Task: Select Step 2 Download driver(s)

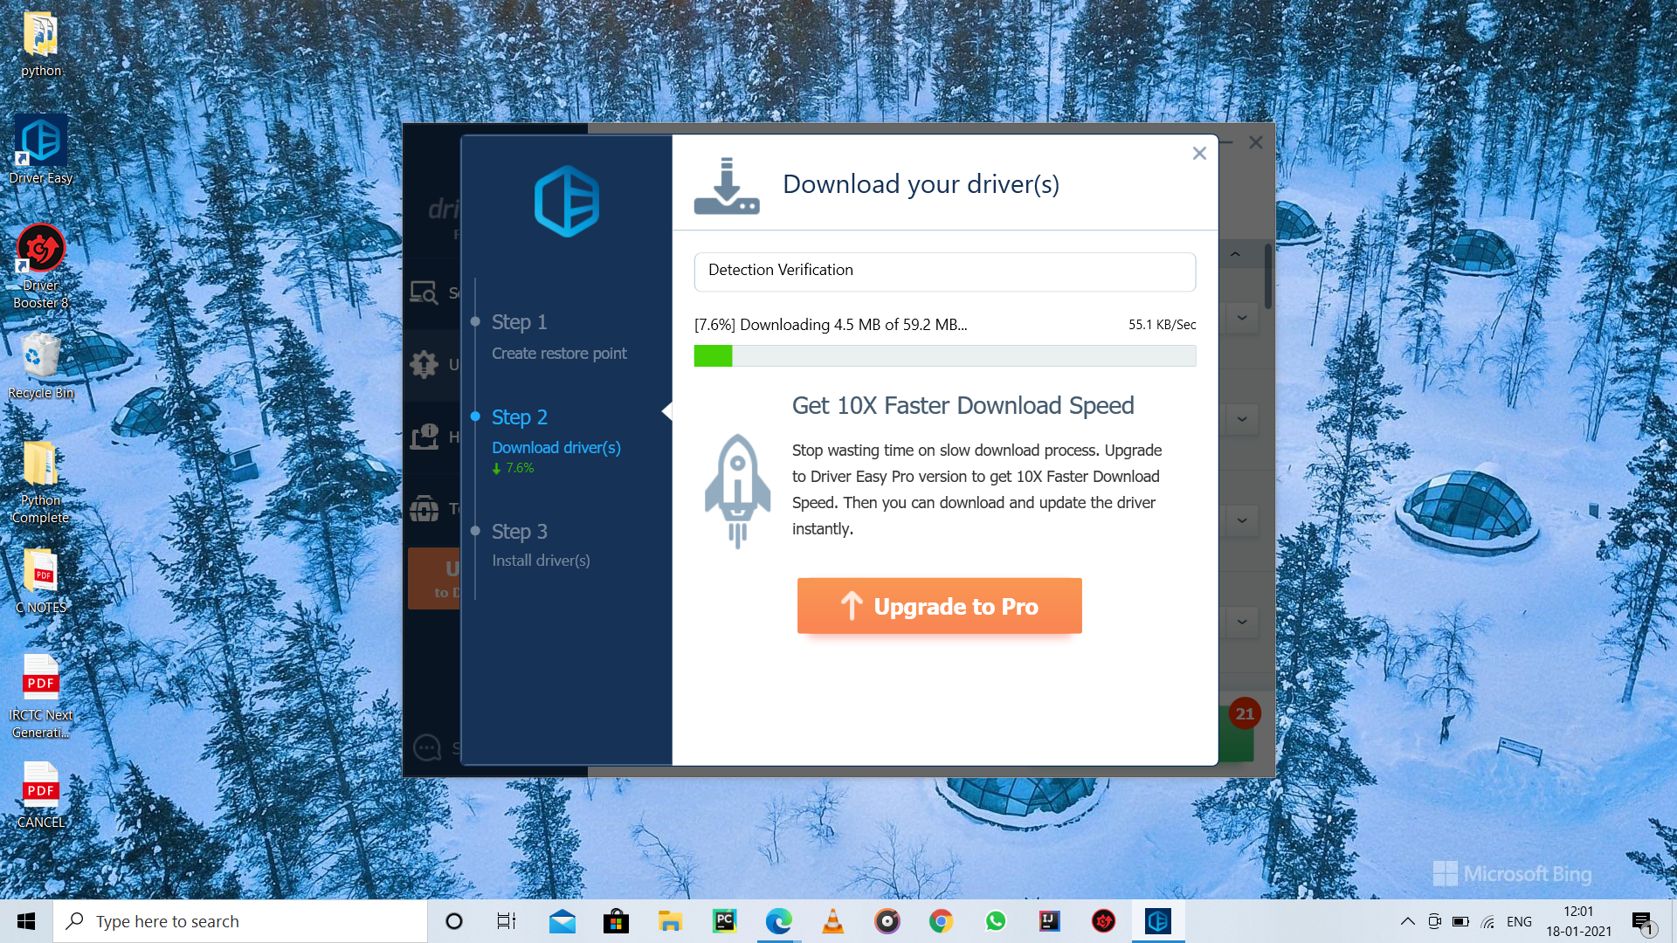Action: (x=556, y=432)
